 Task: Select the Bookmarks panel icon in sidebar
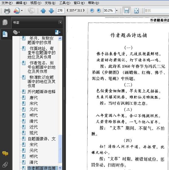[x=5, y=34]
